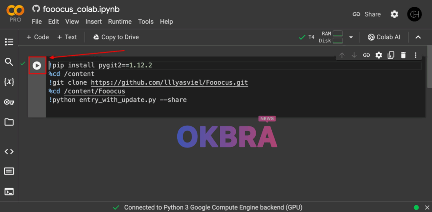Open the table of contents sidebar icon

[9, 42]
